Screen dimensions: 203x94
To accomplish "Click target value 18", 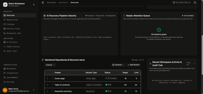I will coord(125,78).
